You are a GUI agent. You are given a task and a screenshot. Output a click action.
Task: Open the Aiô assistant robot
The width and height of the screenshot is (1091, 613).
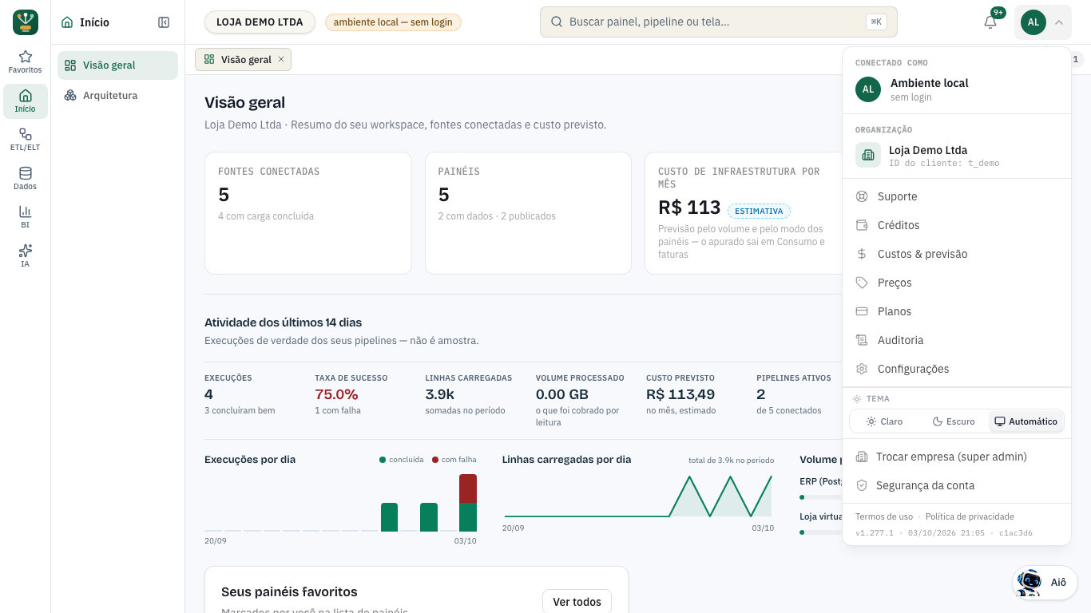pos(1045,582)
